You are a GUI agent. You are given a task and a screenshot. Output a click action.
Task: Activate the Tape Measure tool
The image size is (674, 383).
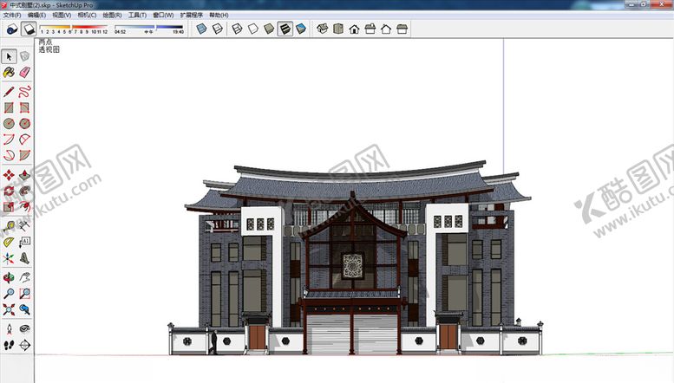click(9, 225)
